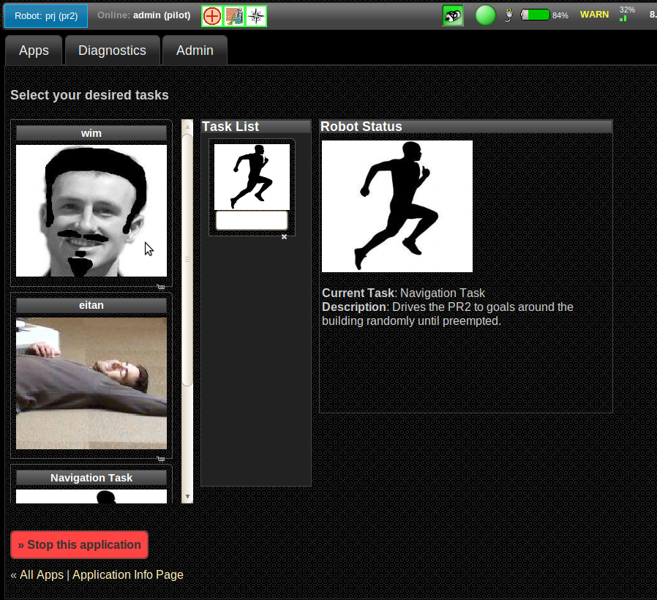Follow the All Apps link
This screenshot has height=600, width=657.
tap(41, 574)
